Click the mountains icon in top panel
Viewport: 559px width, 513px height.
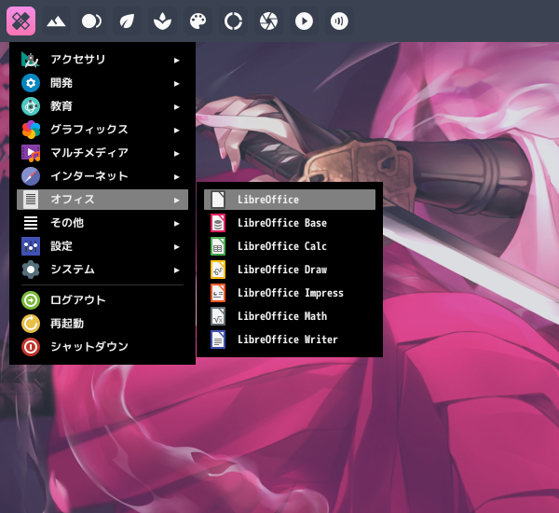pyautogui.click(x=56, y=21)
